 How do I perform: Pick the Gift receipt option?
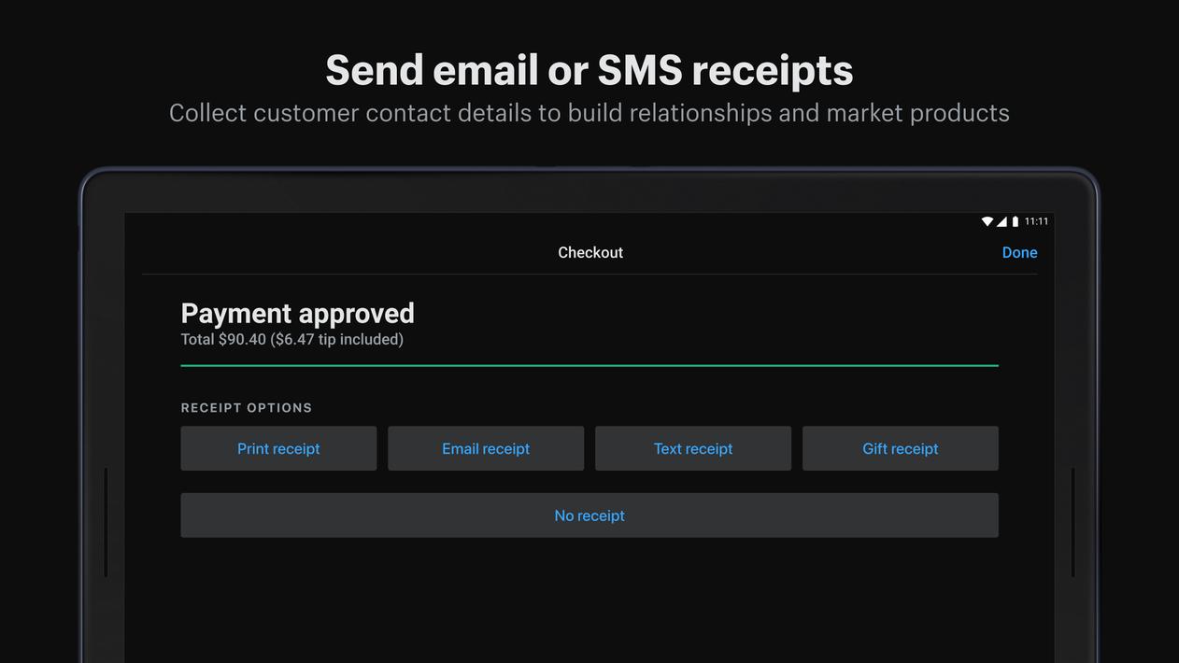pos(901,448)
